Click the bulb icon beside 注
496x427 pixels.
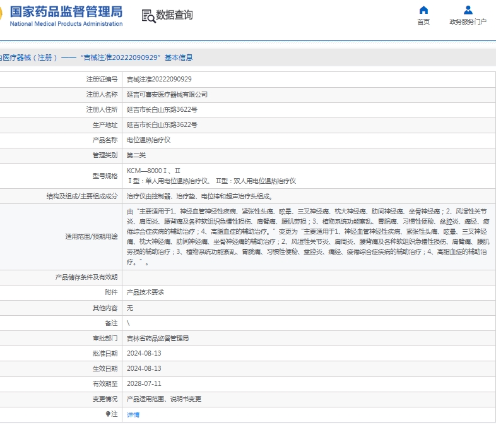click(108, 414)
